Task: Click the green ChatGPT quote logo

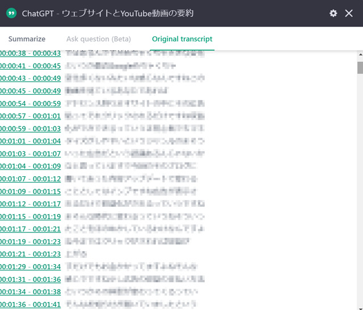Action: [11, 13]
